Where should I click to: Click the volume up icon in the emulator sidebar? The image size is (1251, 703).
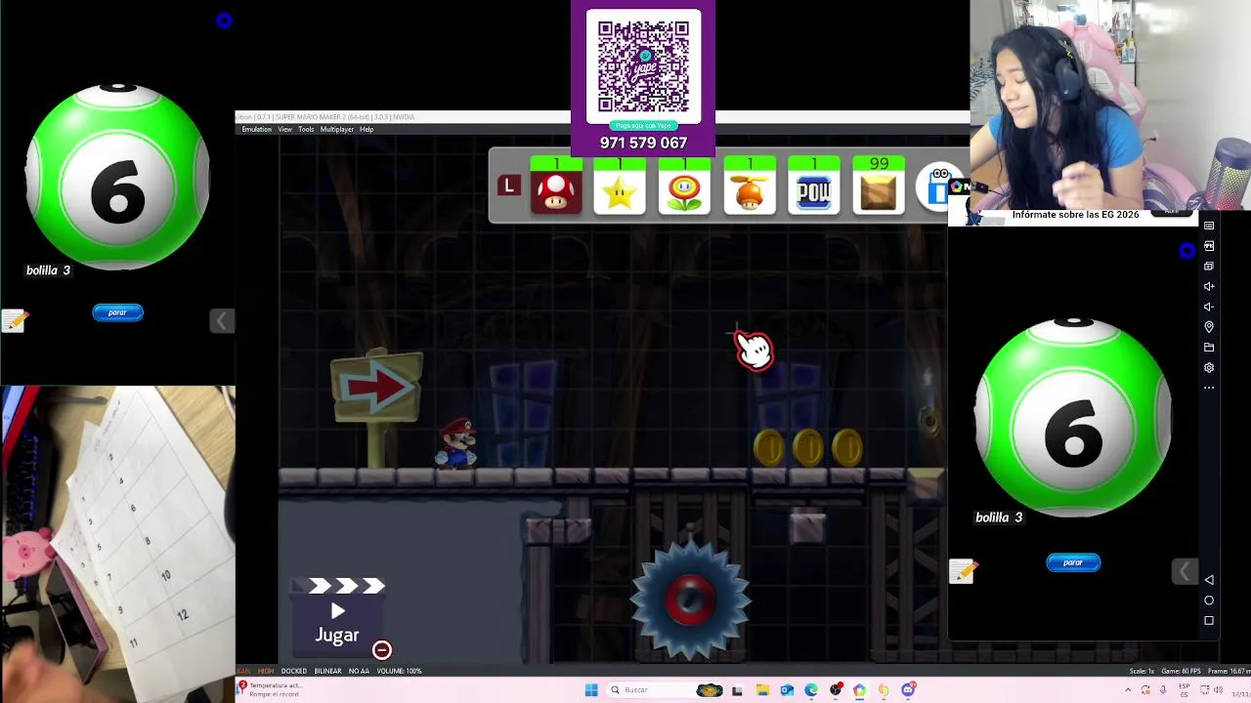click(x=1209, y=286)
